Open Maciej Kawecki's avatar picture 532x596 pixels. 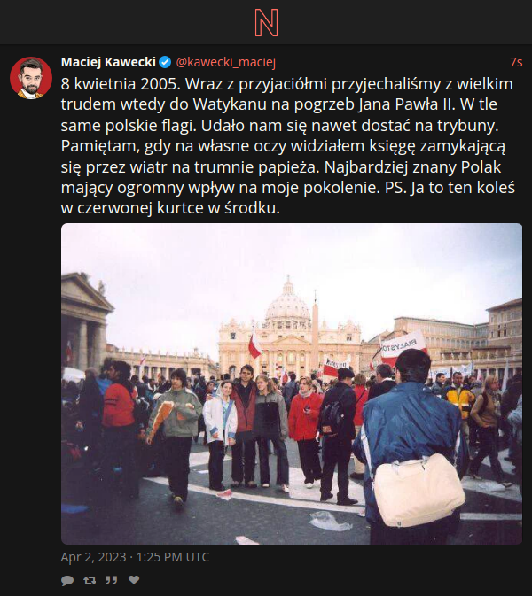(x=31, y=78)
